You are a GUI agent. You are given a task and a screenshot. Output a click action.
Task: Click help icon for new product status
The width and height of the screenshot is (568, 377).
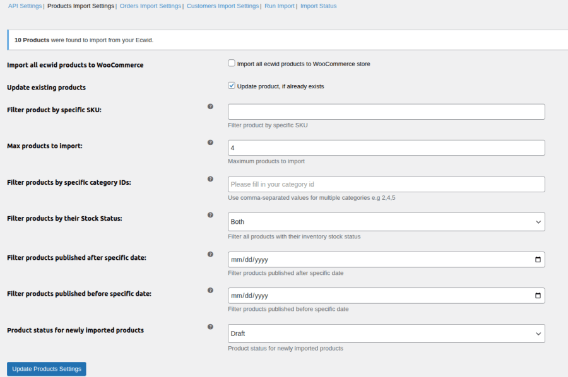point(210,327)
